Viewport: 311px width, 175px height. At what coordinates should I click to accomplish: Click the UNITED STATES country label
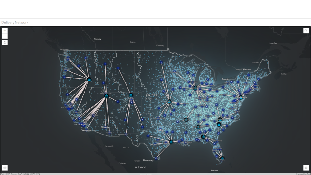[152, 97]
